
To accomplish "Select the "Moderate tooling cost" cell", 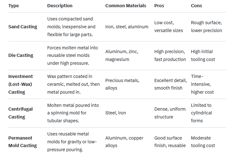I will [x=203, y=142].
